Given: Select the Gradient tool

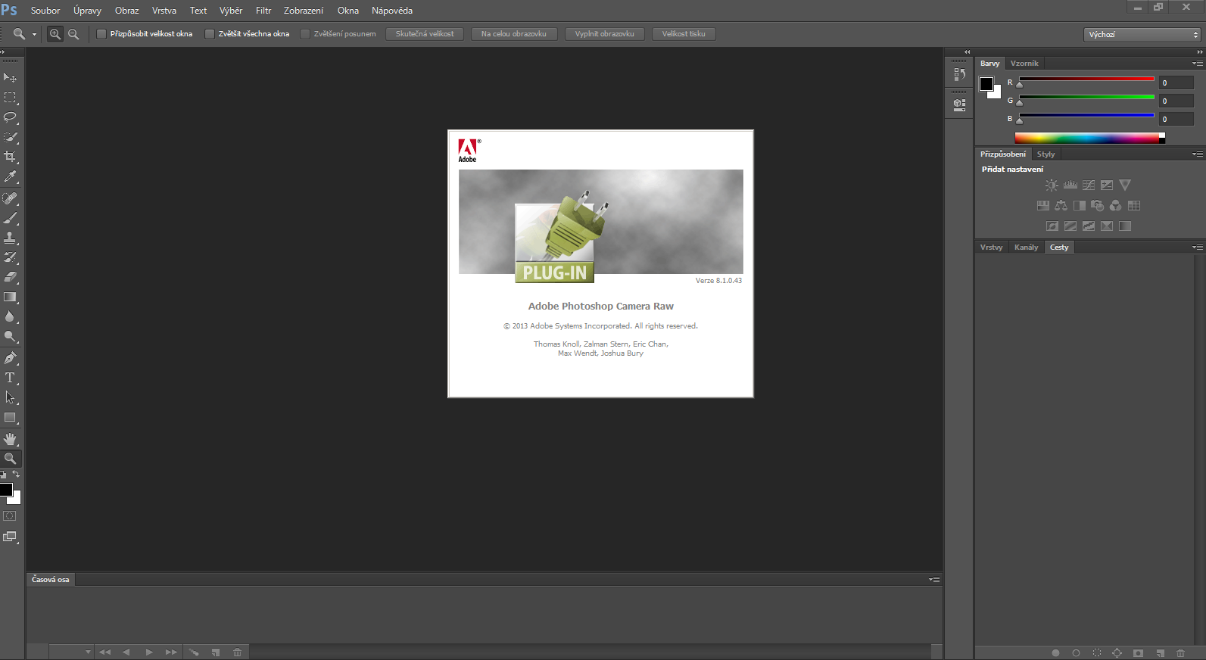Looking at the screenshot, I should [10, 297].
